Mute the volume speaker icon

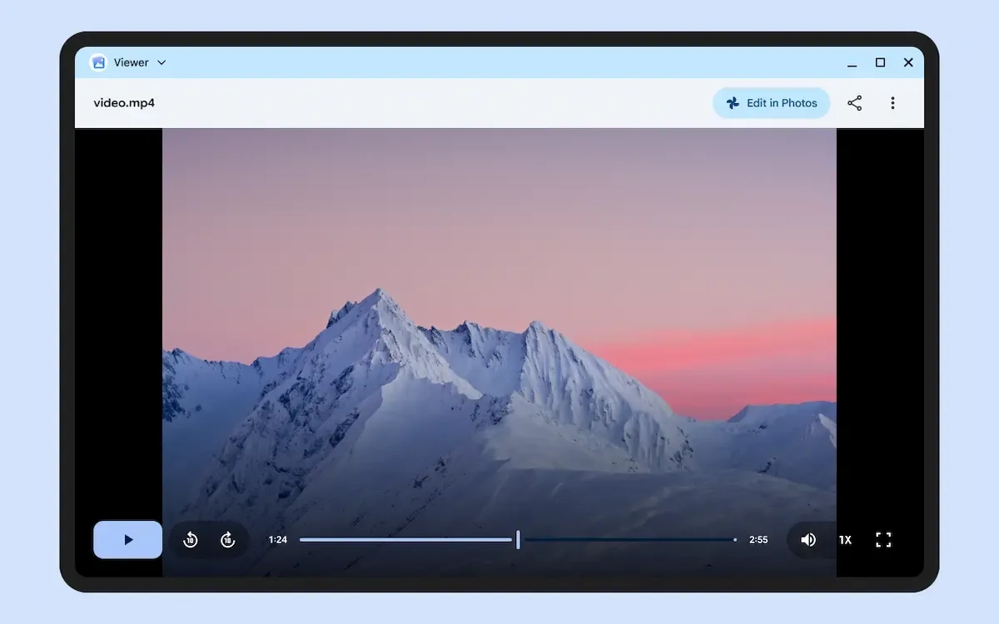tap(808, 540)
